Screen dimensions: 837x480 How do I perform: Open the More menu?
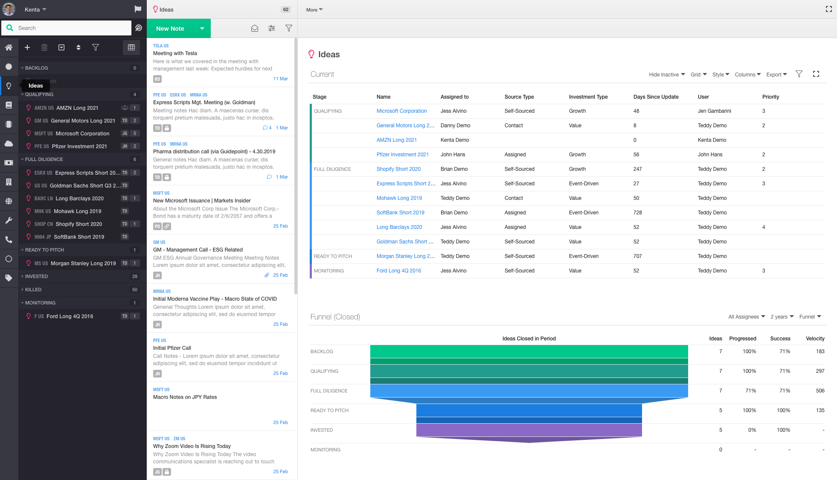click(x=314, y=9)
